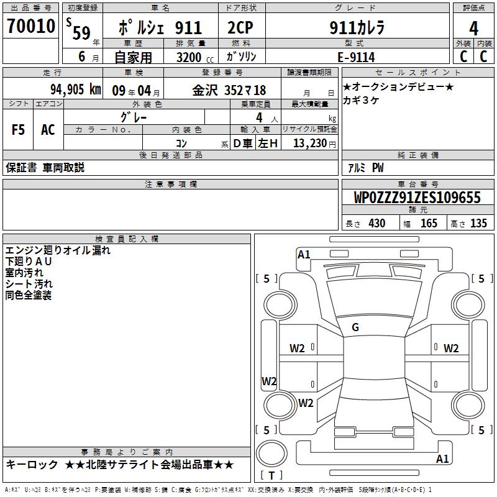Click the model code E-9114
497x497 pixels.
(356, 57)
